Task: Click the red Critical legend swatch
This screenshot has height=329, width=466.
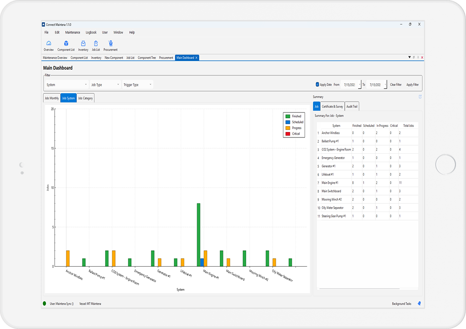Action: pos(288,134)
